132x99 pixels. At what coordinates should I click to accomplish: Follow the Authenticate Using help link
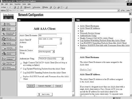pos(88,36)
